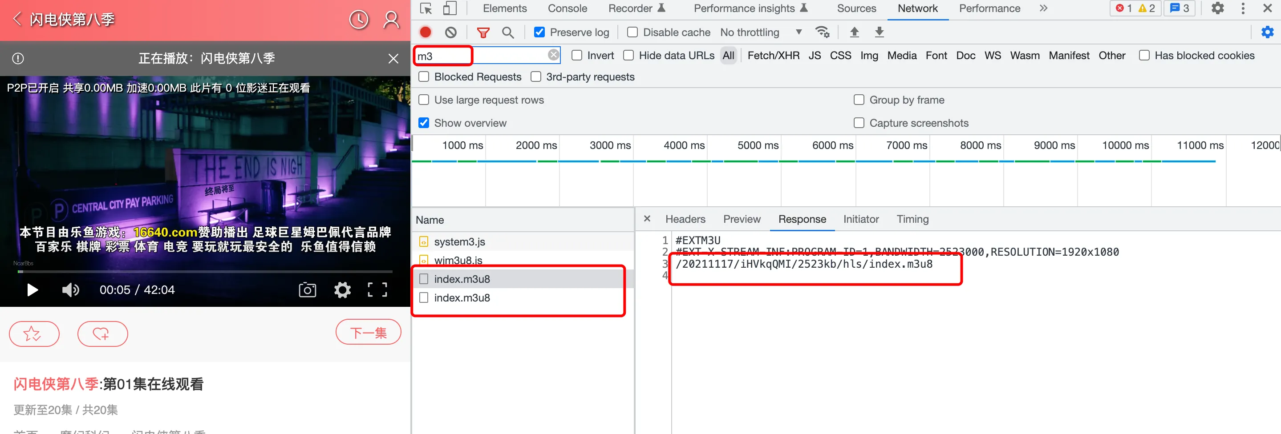Open the Headers tab of request
This screenshot has width=1281, height=434.
pyautogui.click(x=685, y=219)
